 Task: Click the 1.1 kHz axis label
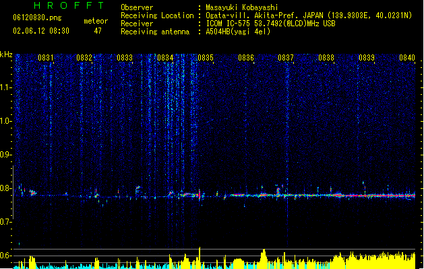6,87
